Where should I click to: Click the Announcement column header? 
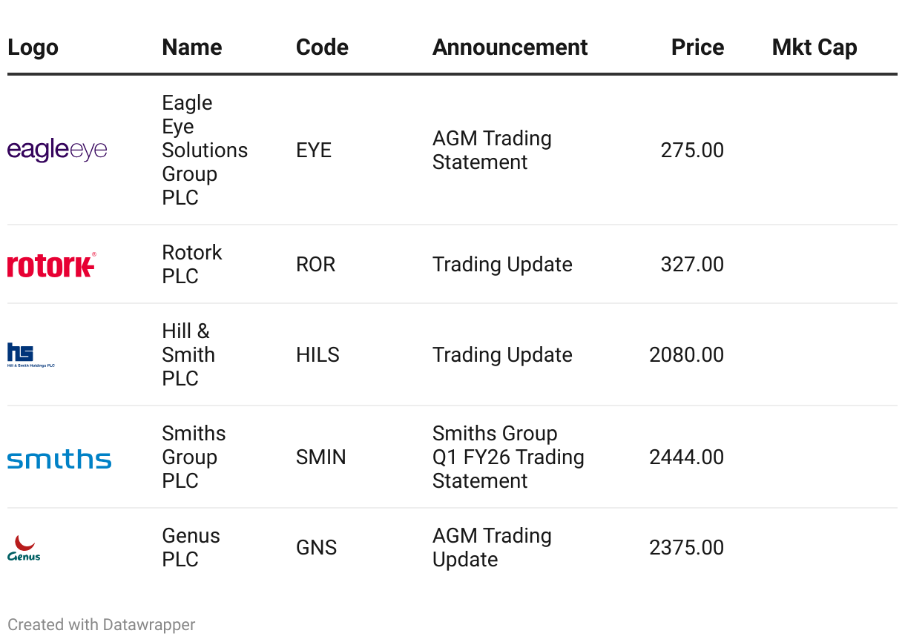pyautogui.click(x=510, y=47)
